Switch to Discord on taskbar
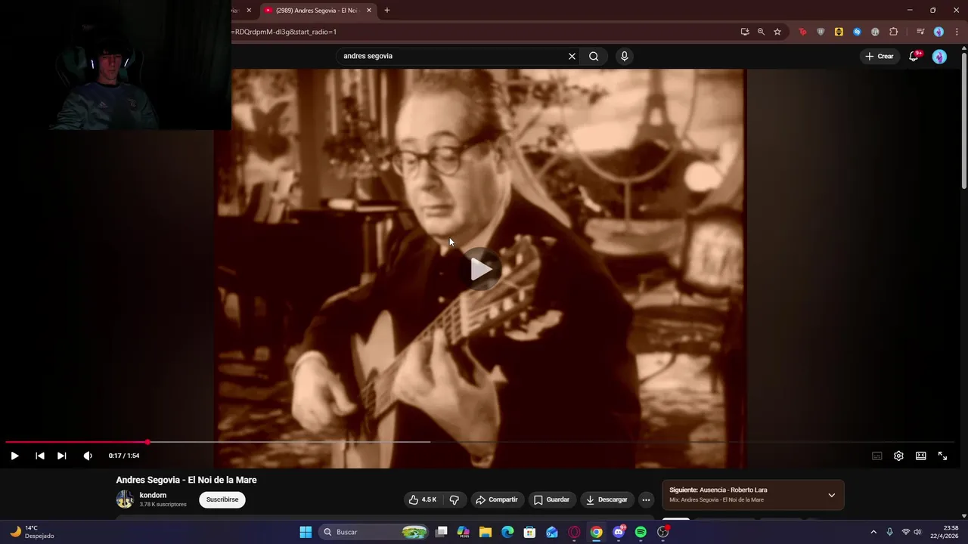The image size is (968, 544). point(619,532)
